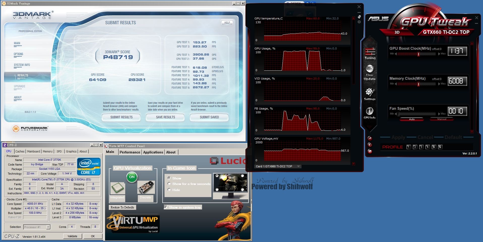This screenshot has width=483, height=242.
Task: Load GPU Tweak profile 4
Action: [428, 147]
